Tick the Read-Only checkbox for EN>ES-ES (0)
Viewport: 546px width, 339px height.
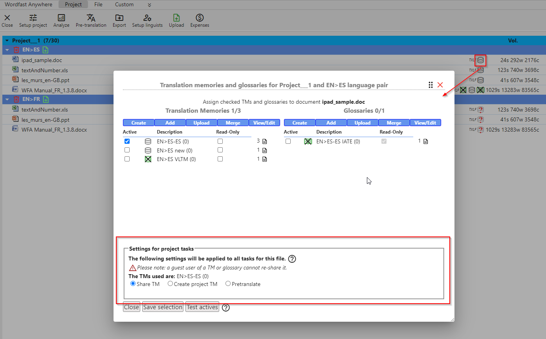220,141
